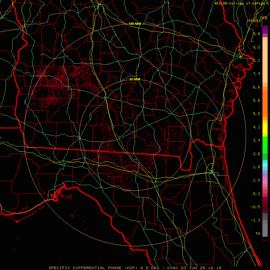Click the 0.2 legend value
The height and width of the screenshot is (270, 270).
click(256, 194)
